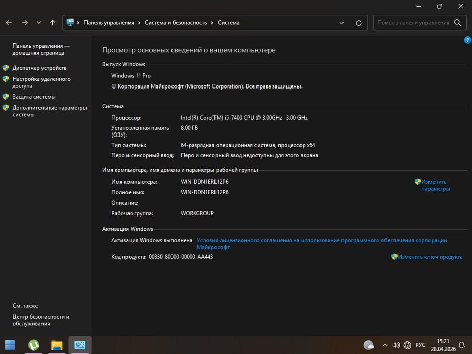The height and width of the screenshot is (354, 472).
Task: Expand the chevron before 'Панель управления'
Action: tap(78, 23)
